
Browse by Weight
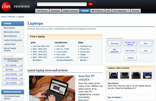[83, 55]
